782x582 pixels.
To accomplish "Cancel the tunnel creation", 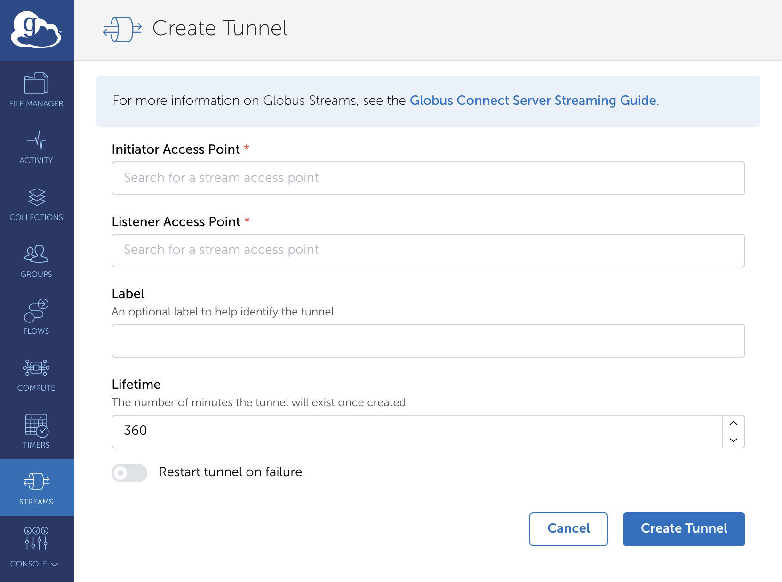I will coord(568,529).
